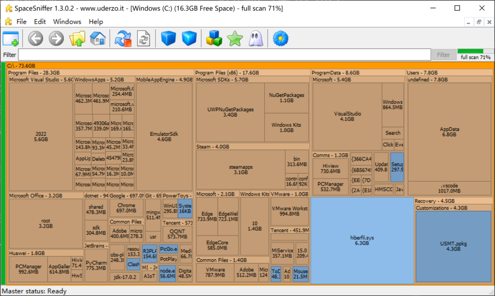Select the Edge 733.9MB block
The height and width of the screenshot is (296, 495).
pos(207,216)
